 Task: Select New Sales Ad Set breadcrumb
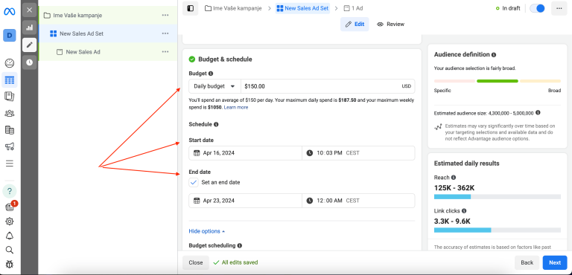pyautogui.click(x=302, y=8)
